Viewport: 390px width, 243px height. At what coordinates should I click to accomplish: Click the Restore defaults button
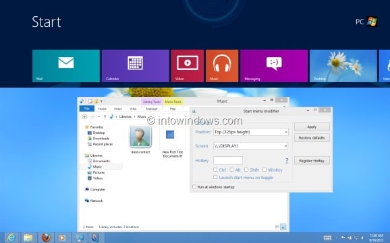click(312, 138)
